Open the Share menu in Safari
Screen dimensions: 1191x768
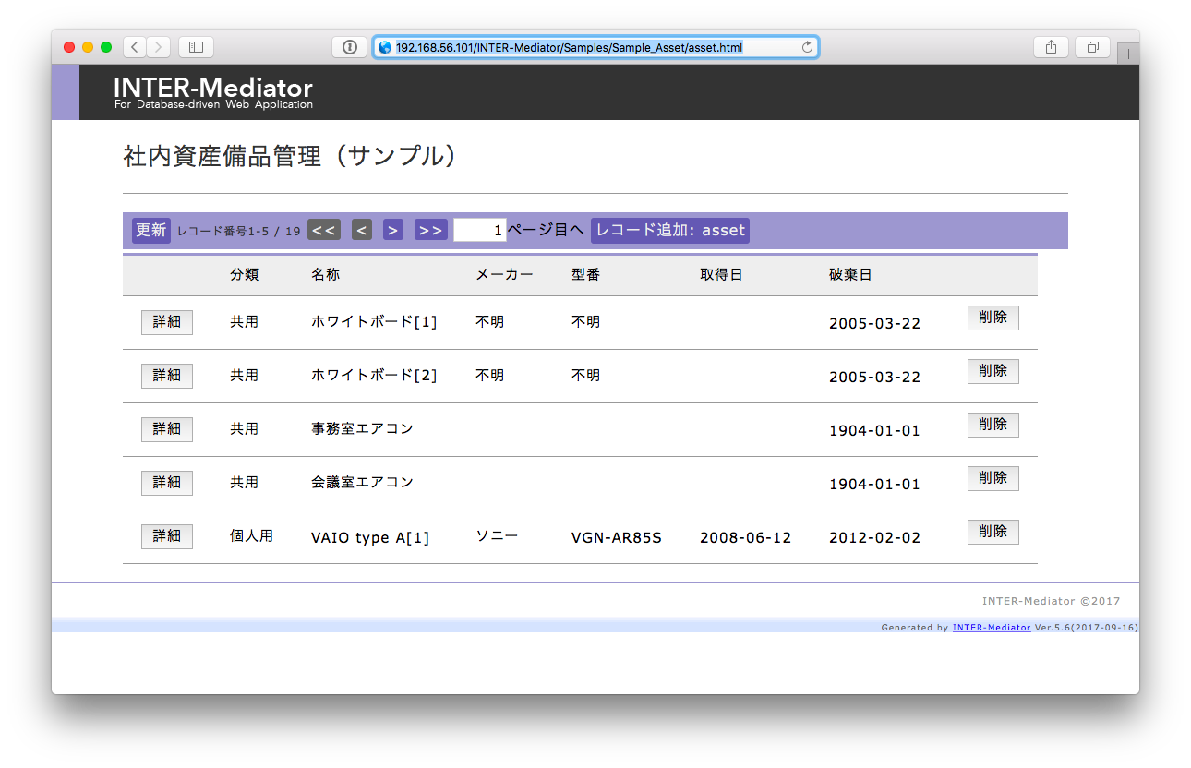(1051, 46)
